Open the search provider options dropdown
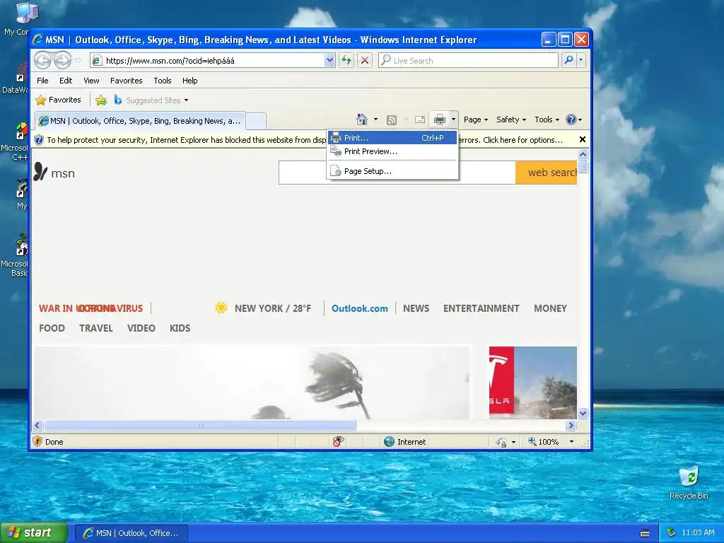Screen dimensions: 724x543 click(x=581, y=60)
